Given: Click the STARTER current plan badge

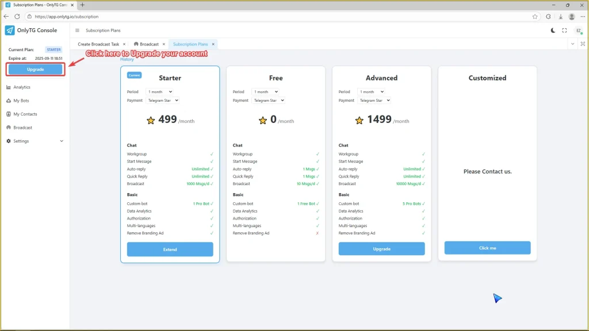Looking at the screenshot, I should [53, 49].
